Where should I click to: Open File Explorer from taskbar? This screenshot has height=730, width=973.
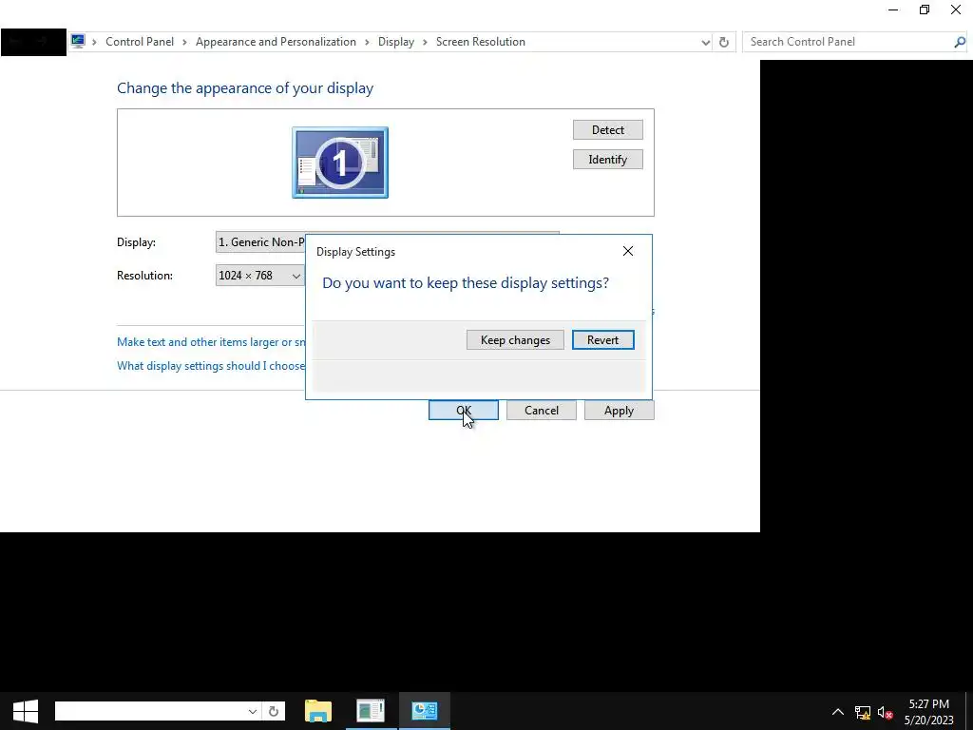tap(318, 711)
